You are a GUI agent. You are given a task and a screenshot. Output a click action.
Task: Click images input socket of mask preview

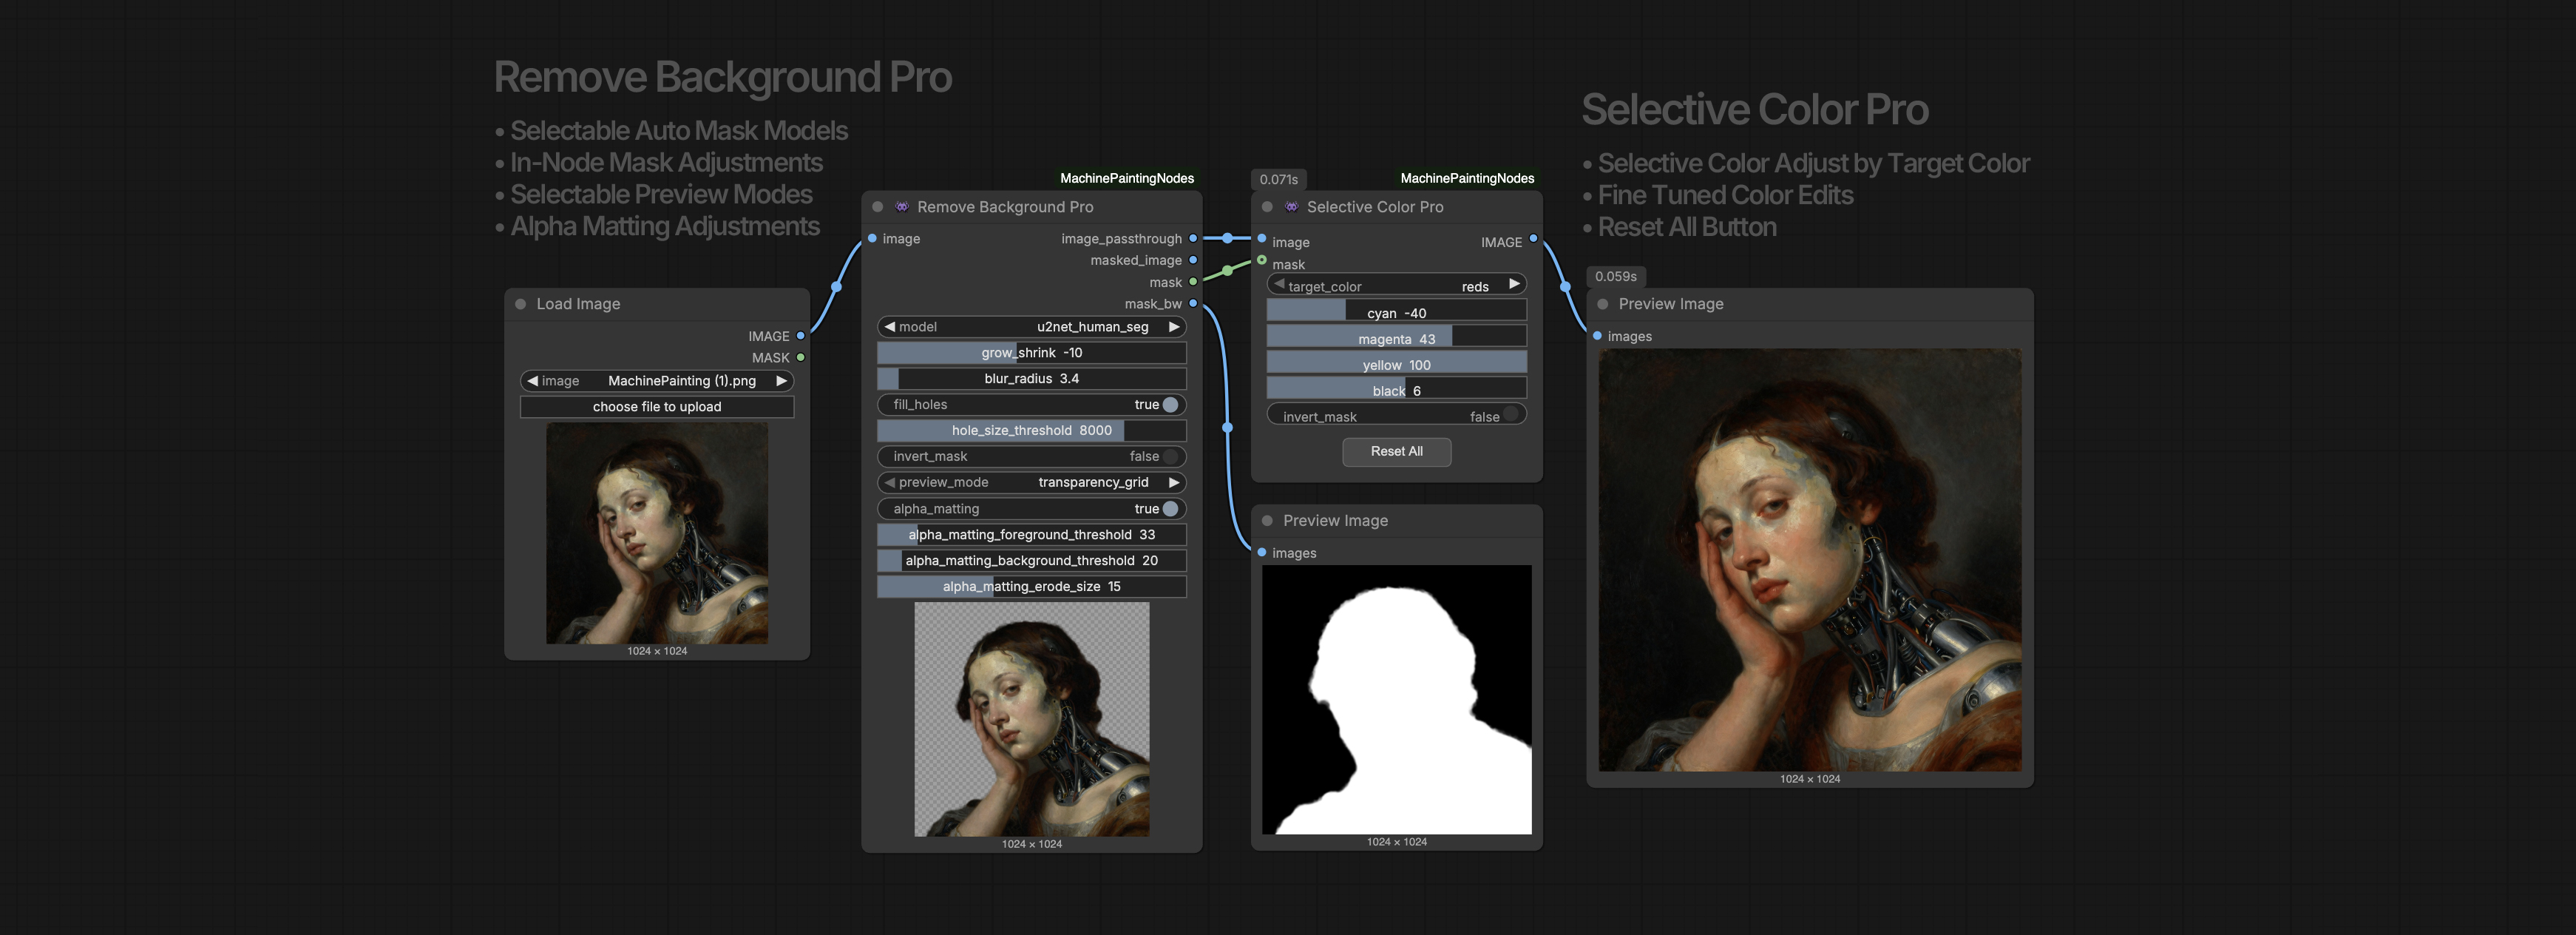(x=1262, y=552)
